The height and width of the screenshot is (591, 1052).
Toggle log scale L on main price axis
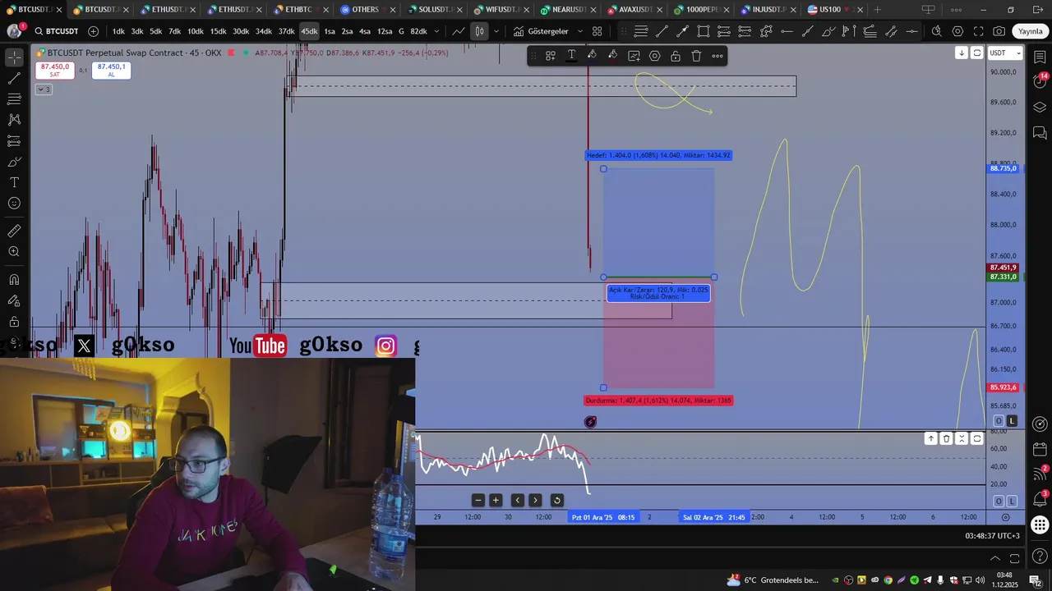click(1013, 421)
